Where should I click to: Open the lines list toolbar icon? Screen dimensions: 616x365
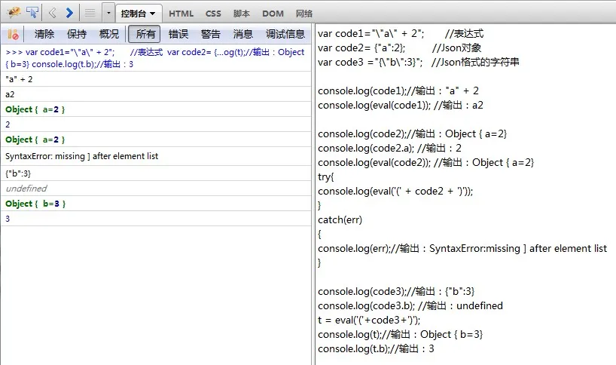click(x=90, y=13)
